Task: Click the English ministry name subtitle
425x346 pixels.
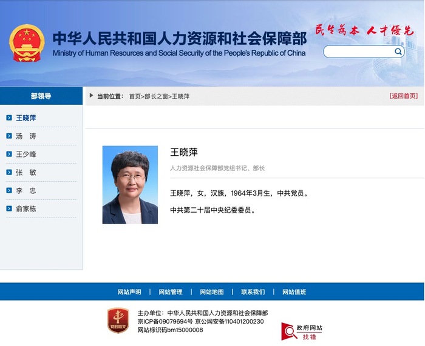Action: (x=179, y=53)
